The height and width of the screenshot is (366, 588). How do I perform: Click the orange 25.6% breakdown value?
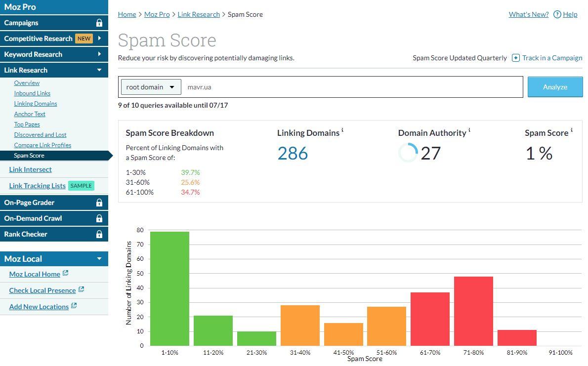point(190,182)
